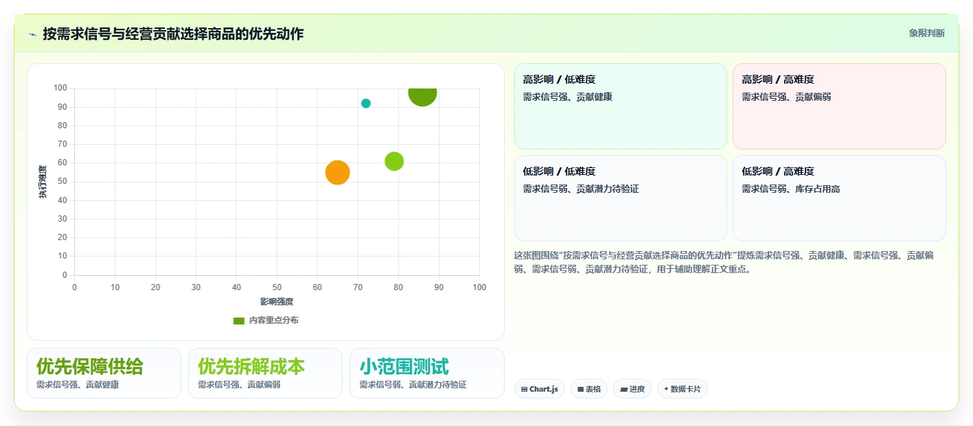Click the 内容重点分布 legend label
The height and width of the screenshot is (426, 973).
click(274, 320)
